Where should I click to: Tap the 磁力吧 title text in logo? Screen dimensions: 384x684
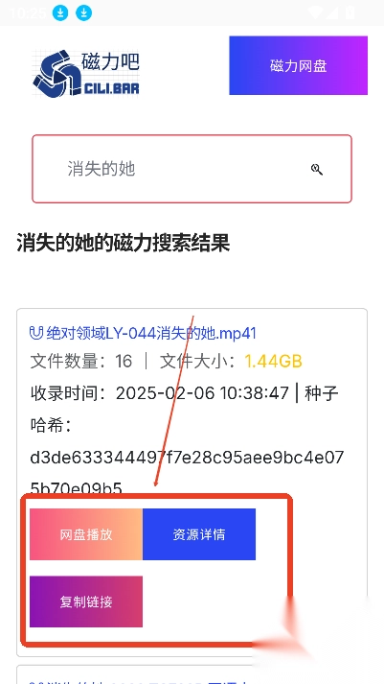click(x=110, y=61)
